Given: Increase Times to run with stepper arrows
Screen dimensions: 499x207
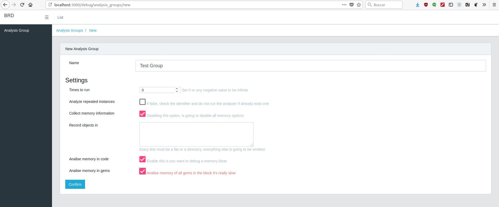Looking at the screenshot, I should (x=177, y=89).
